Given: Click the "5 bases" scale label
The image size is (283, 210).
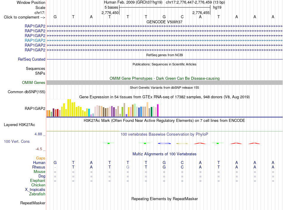Looking at the screenshot, I should point(111,7).
